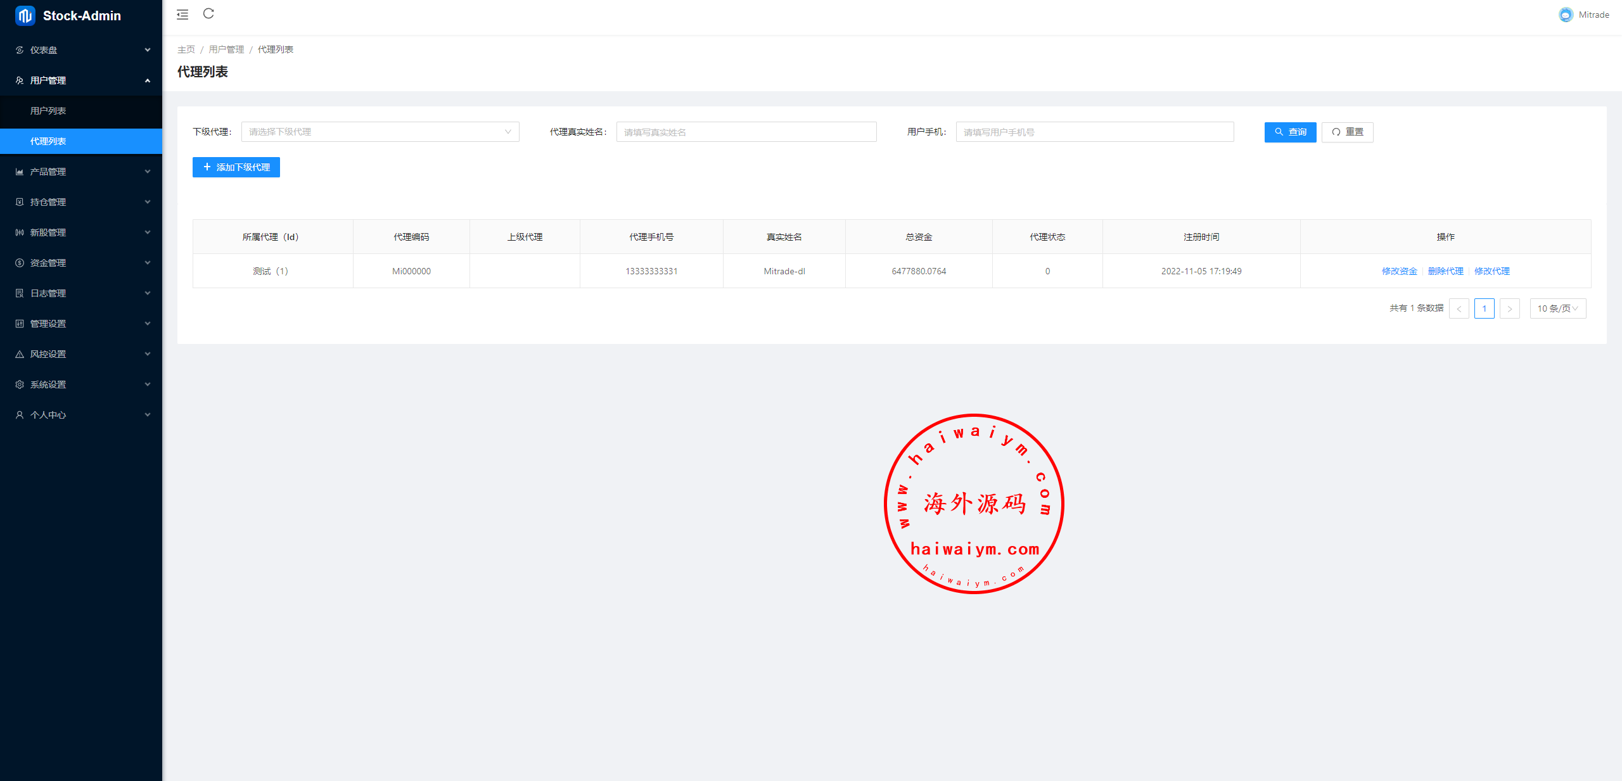Click the 查询 search button
The width and height of the screenshot is (1622, 781).
1290,132
